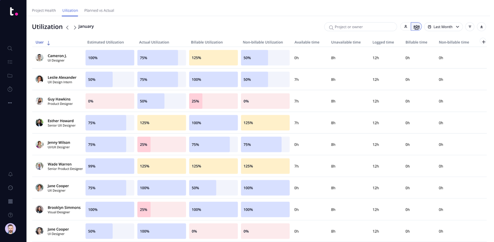Open the notifications bell icon
494x242 pixels.
[10, 174]
